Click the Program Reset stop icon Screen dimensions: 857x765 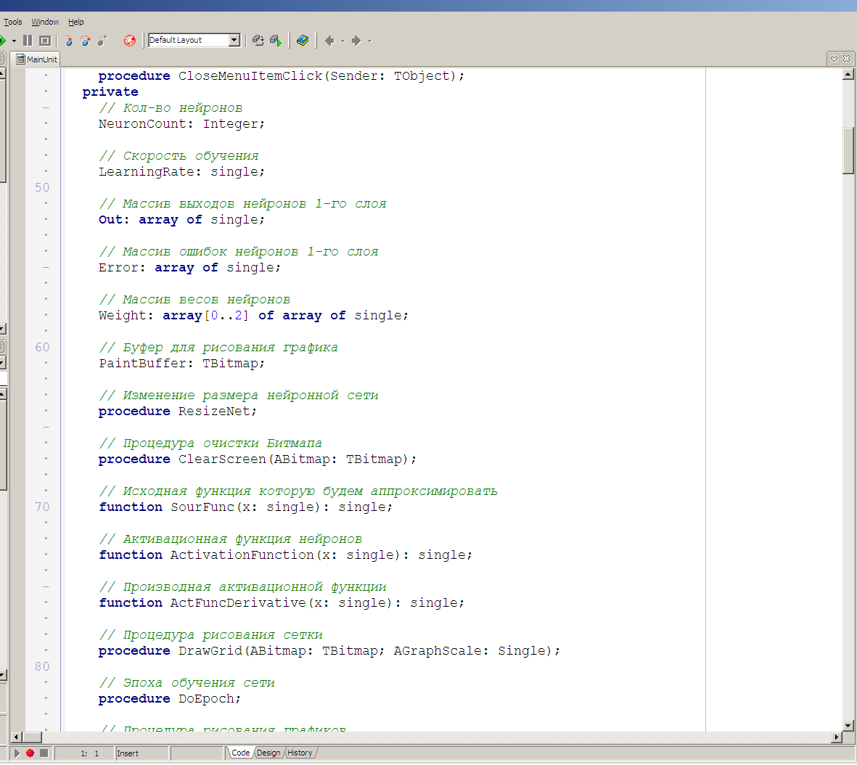46,41
